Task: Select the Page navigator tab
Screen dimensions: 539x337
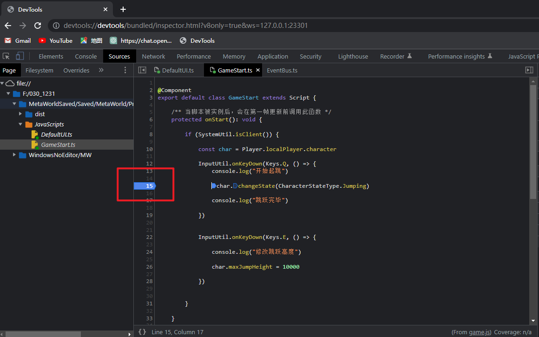Action: [9, 70]
